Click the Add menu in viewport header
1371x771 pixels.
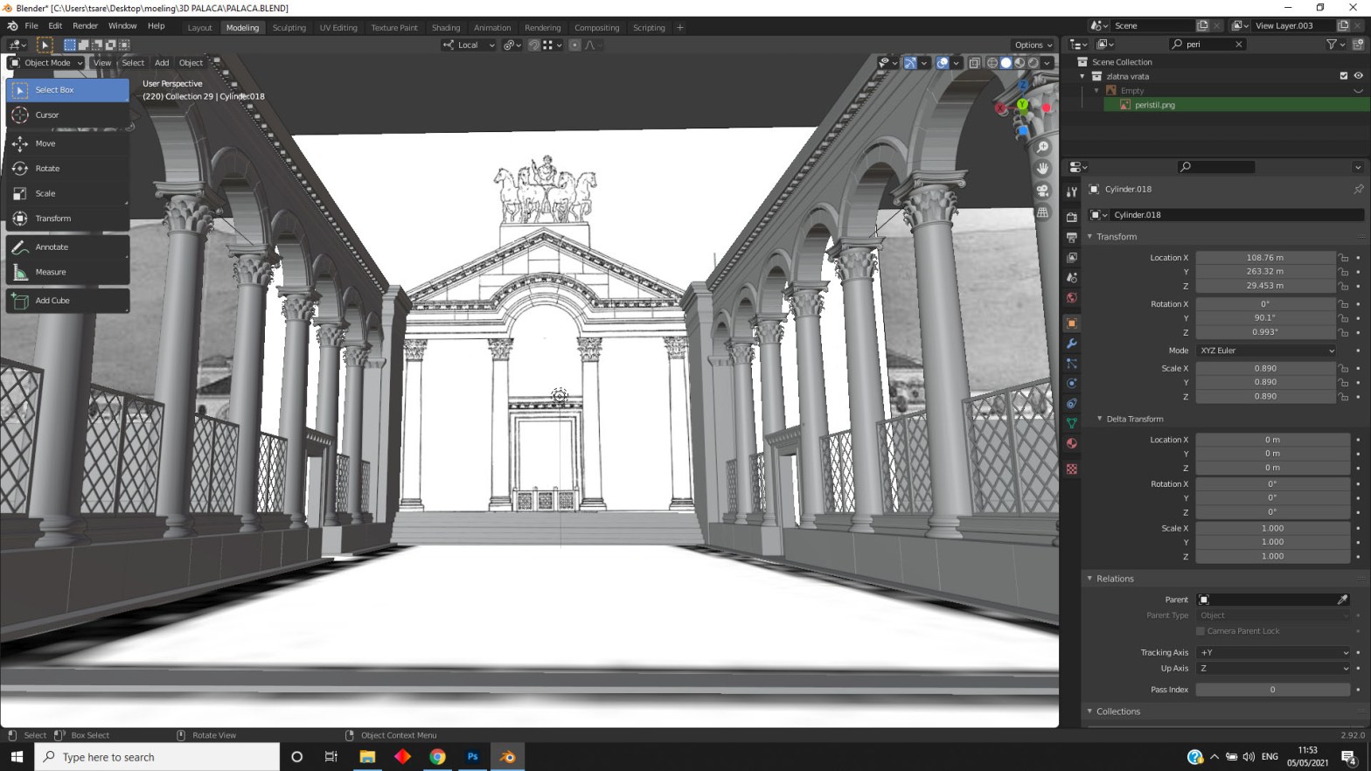pos(162,63)
